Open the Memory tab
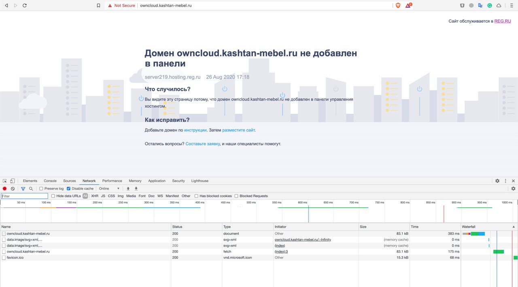The width and height of the screenshot is (518, 287). [135, 181]
